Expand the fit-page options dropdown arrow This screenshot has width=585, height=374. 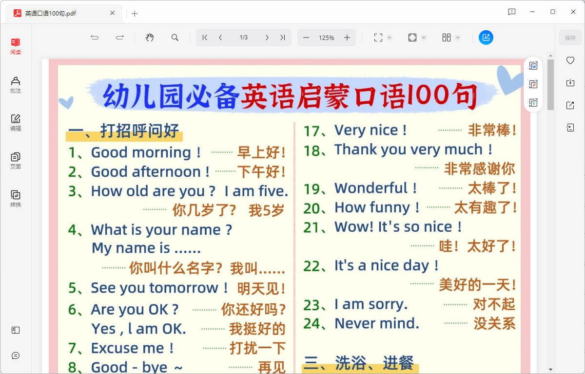[424, 37]
